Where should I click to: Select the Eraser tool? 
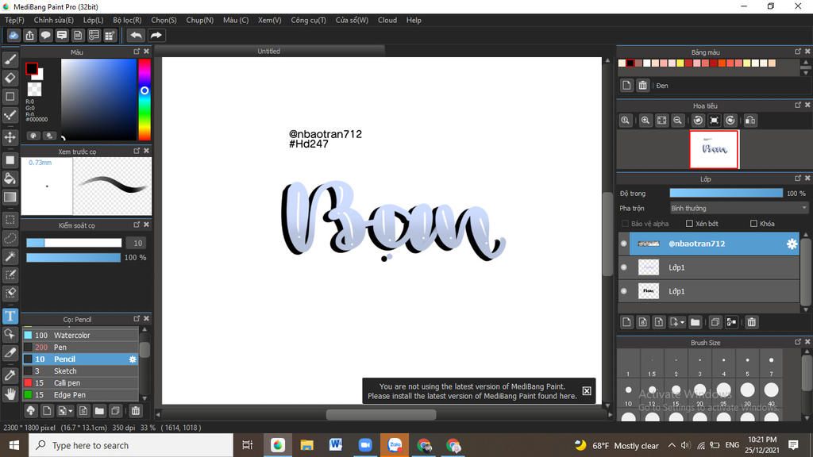point(10,78)
